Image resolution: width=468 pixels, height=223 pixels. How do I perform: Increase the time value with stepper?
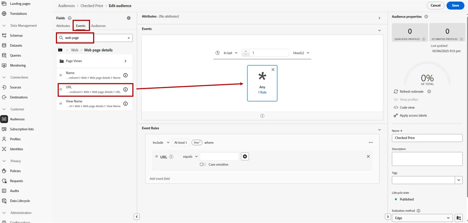tap(246, 51)
